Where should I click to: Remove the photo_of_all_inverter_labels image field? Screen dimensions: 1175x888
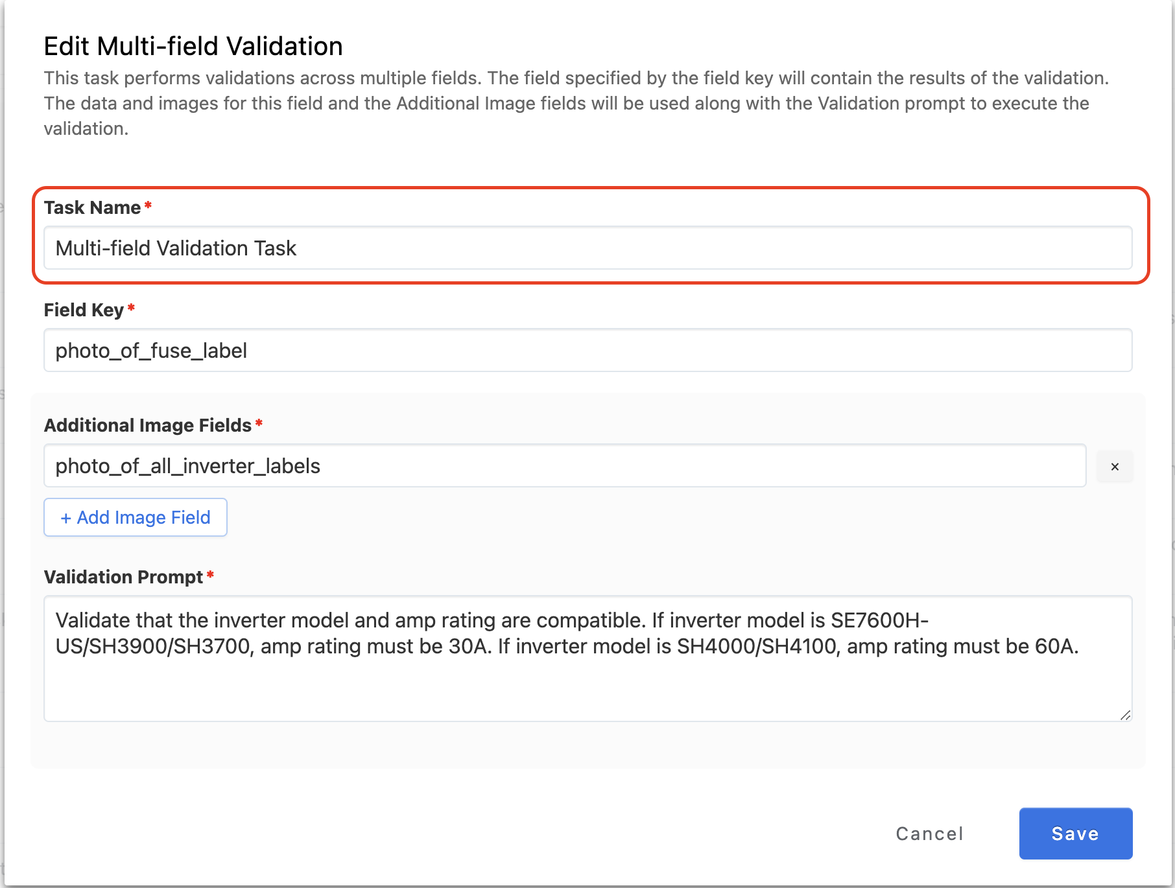click(x=1115, y=467)
